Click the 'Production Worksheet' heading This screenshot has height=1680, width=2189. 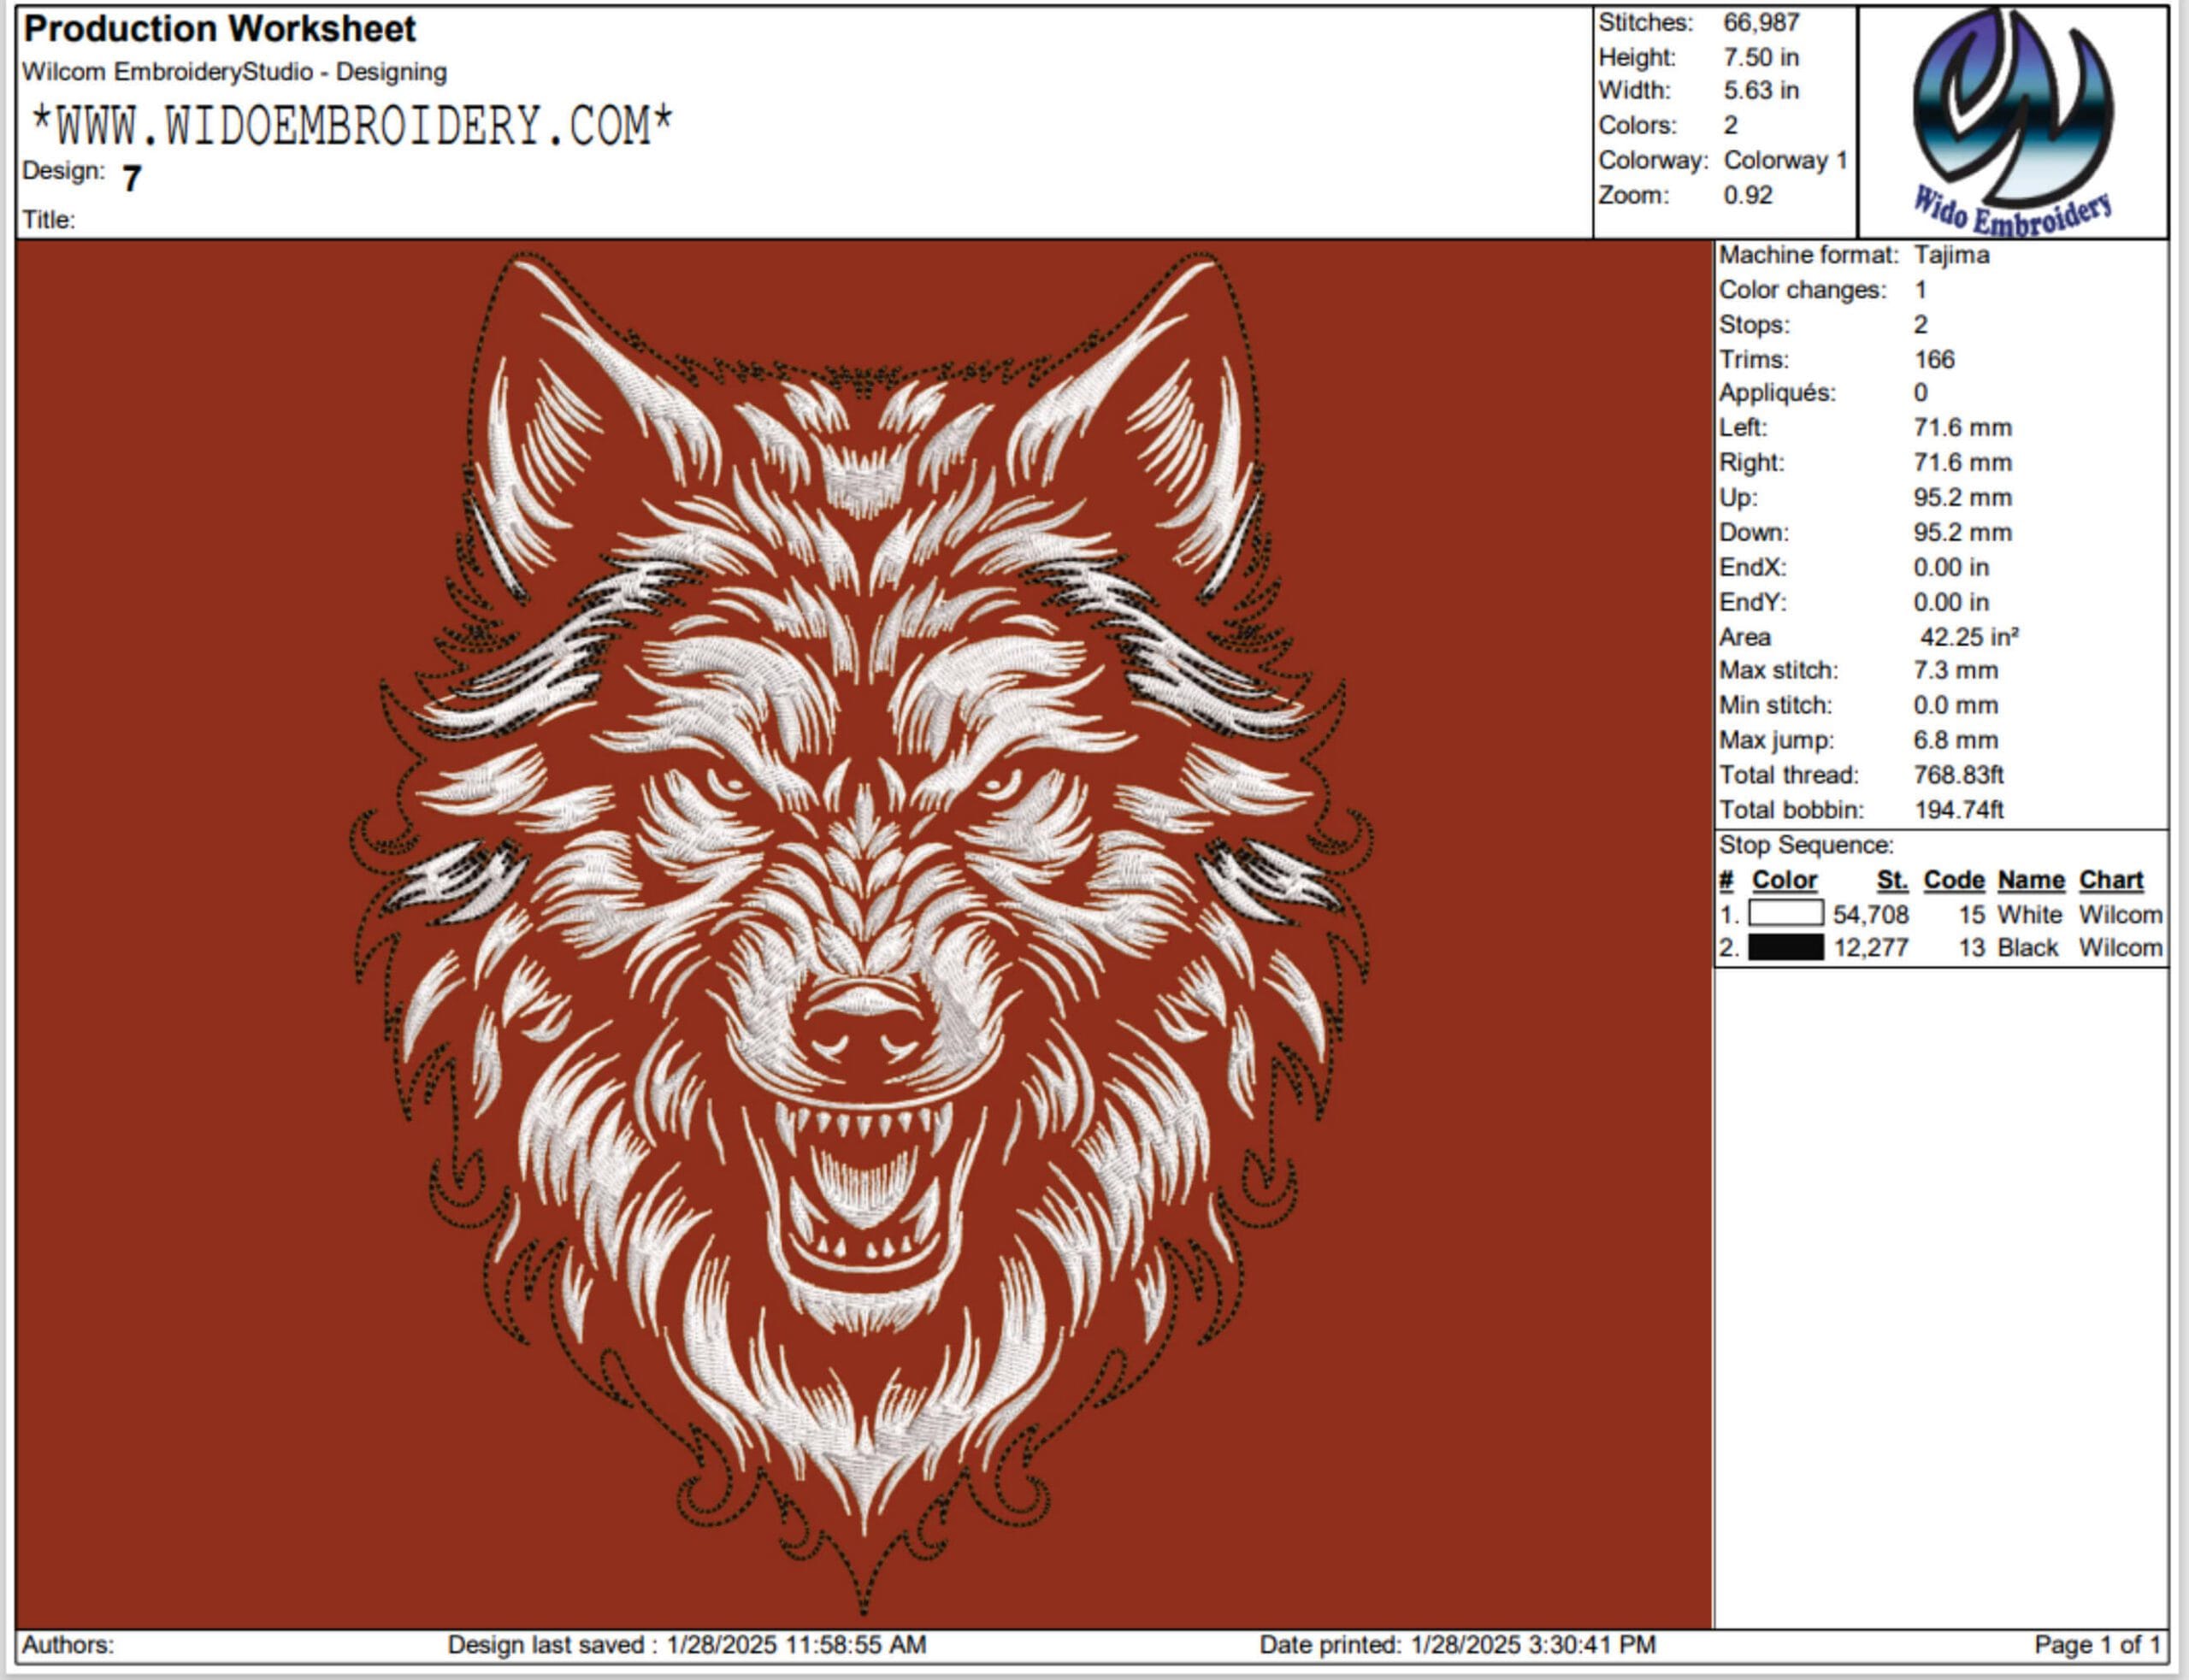pos(219,29)
